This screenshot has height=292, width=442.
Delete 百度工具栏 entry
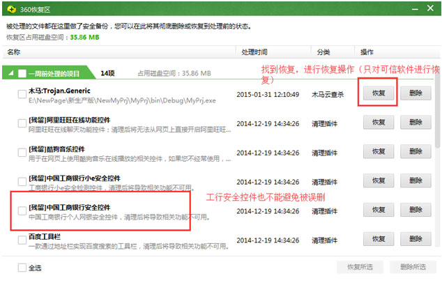click(416, 239)
